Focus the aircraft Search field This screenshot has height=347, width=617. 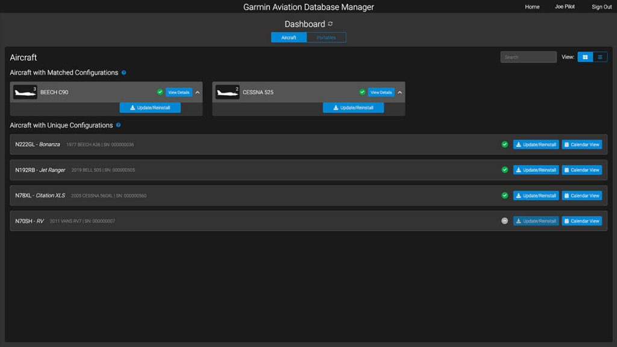(x=528, y=57)
